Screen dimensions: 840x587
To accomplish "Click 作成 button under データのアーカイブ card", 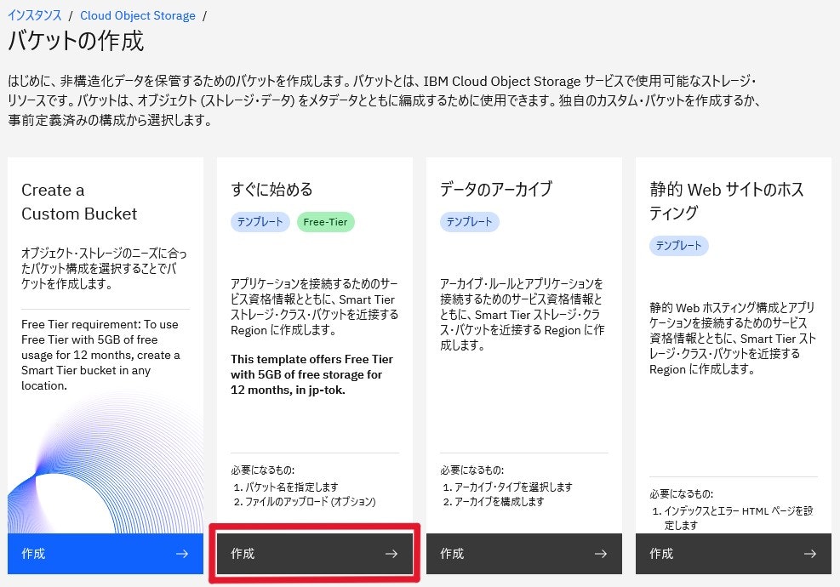I will pos(524,553).
